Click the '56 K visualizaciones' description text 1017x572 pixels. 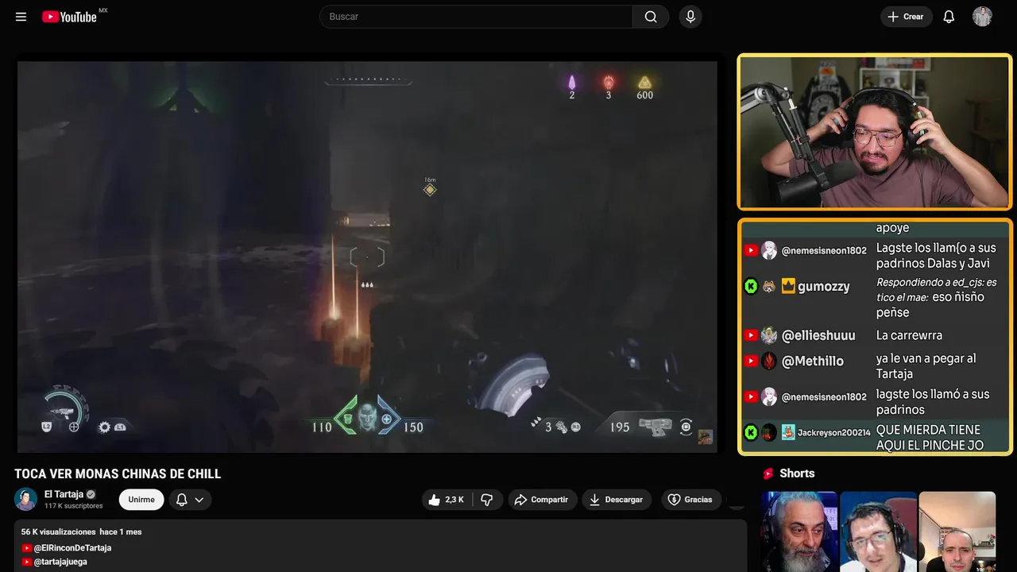[58, 531]
